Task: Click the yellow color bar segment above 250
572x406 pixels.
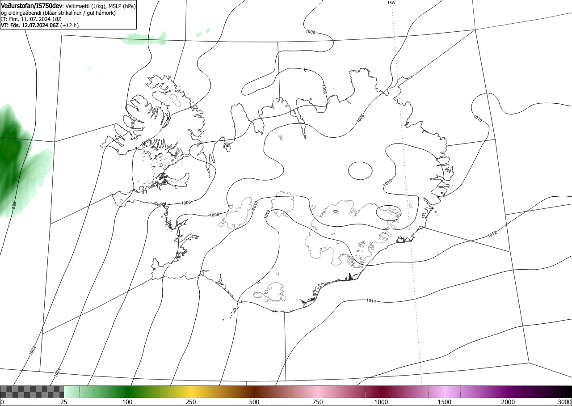Action: pos(191,392)
